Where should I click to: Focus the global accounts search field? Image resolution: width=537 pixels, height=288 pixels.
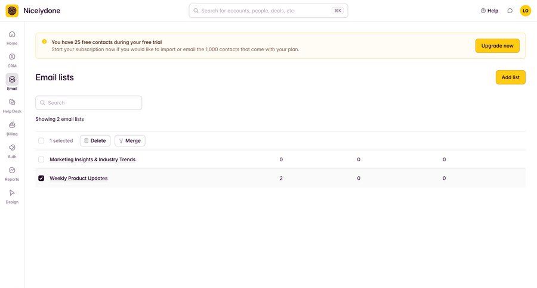pos(268,11)
